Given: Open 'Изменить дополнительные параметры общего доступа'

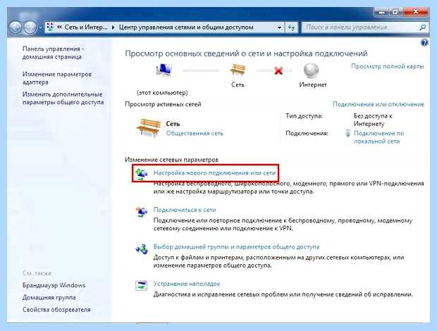Looking at the screenshot, I should (63, 99).
